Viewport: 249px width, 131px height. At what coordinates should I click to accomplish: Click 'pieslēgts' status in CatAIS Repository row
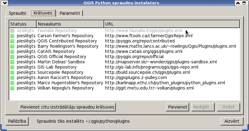26,51
